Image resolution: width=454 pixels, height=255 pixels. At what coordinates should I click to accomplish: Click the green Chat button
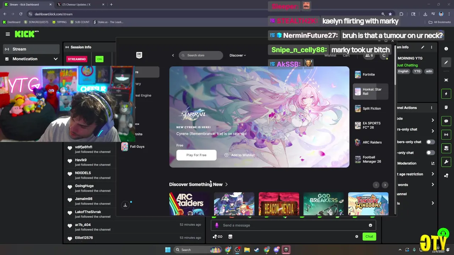[369, 237]
